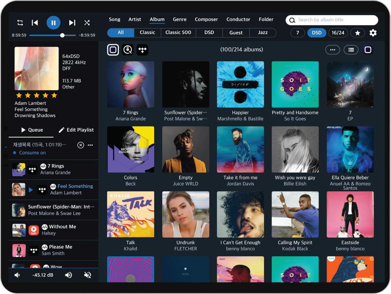This screenshot has height=294, width=391.
Task: Open the Ella Quiere Beber album
Action: pyautogui.click(x=350, y=149)
